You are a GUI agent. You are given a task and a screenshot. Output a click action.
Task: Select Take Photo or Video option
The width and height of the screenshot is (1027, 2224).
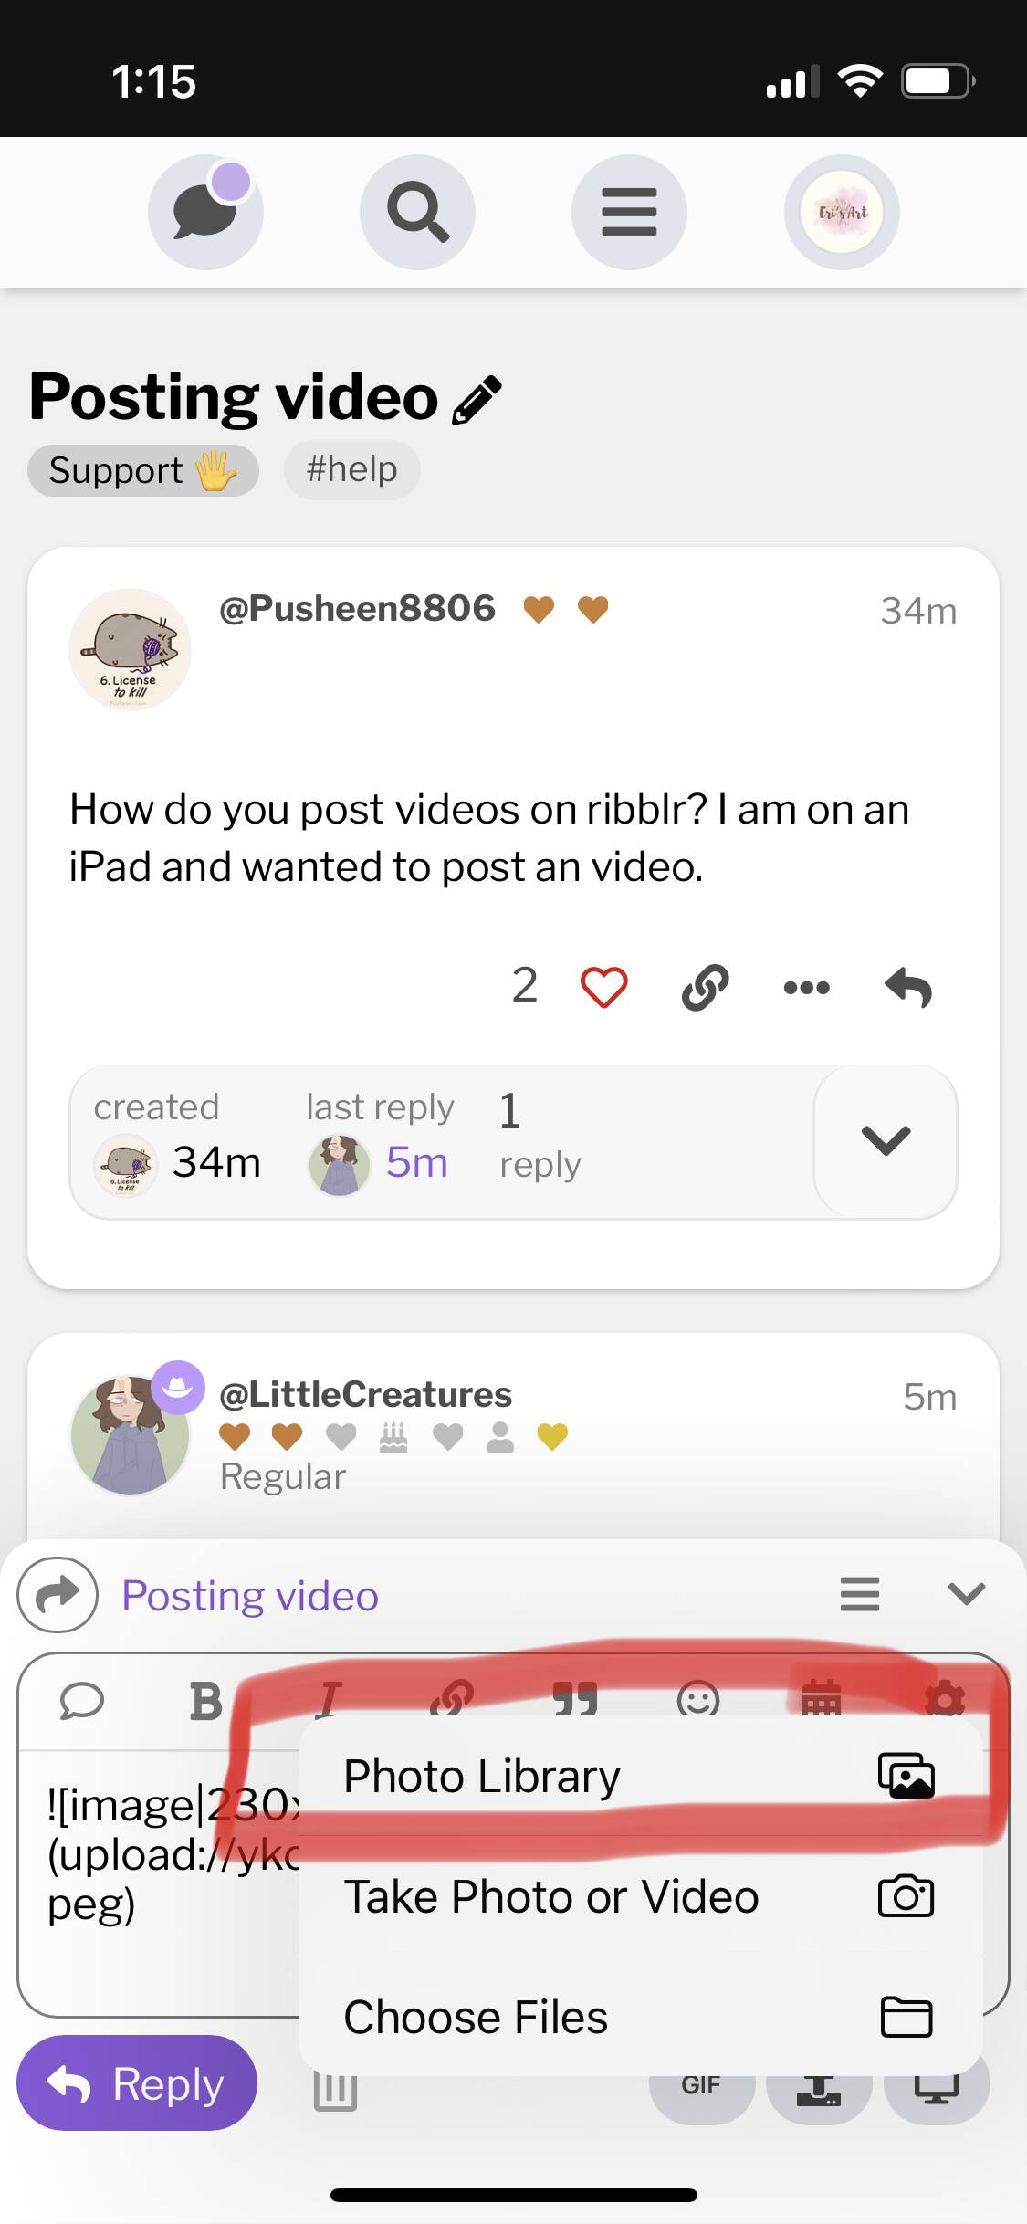tap(639, 1896)
